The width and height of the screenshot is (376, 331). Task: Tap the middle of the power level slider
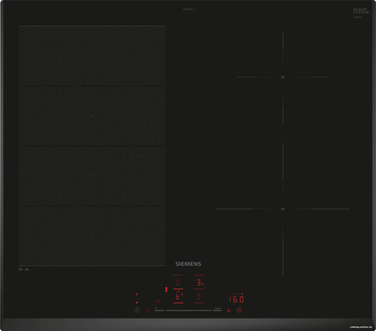tap(188, 311)
